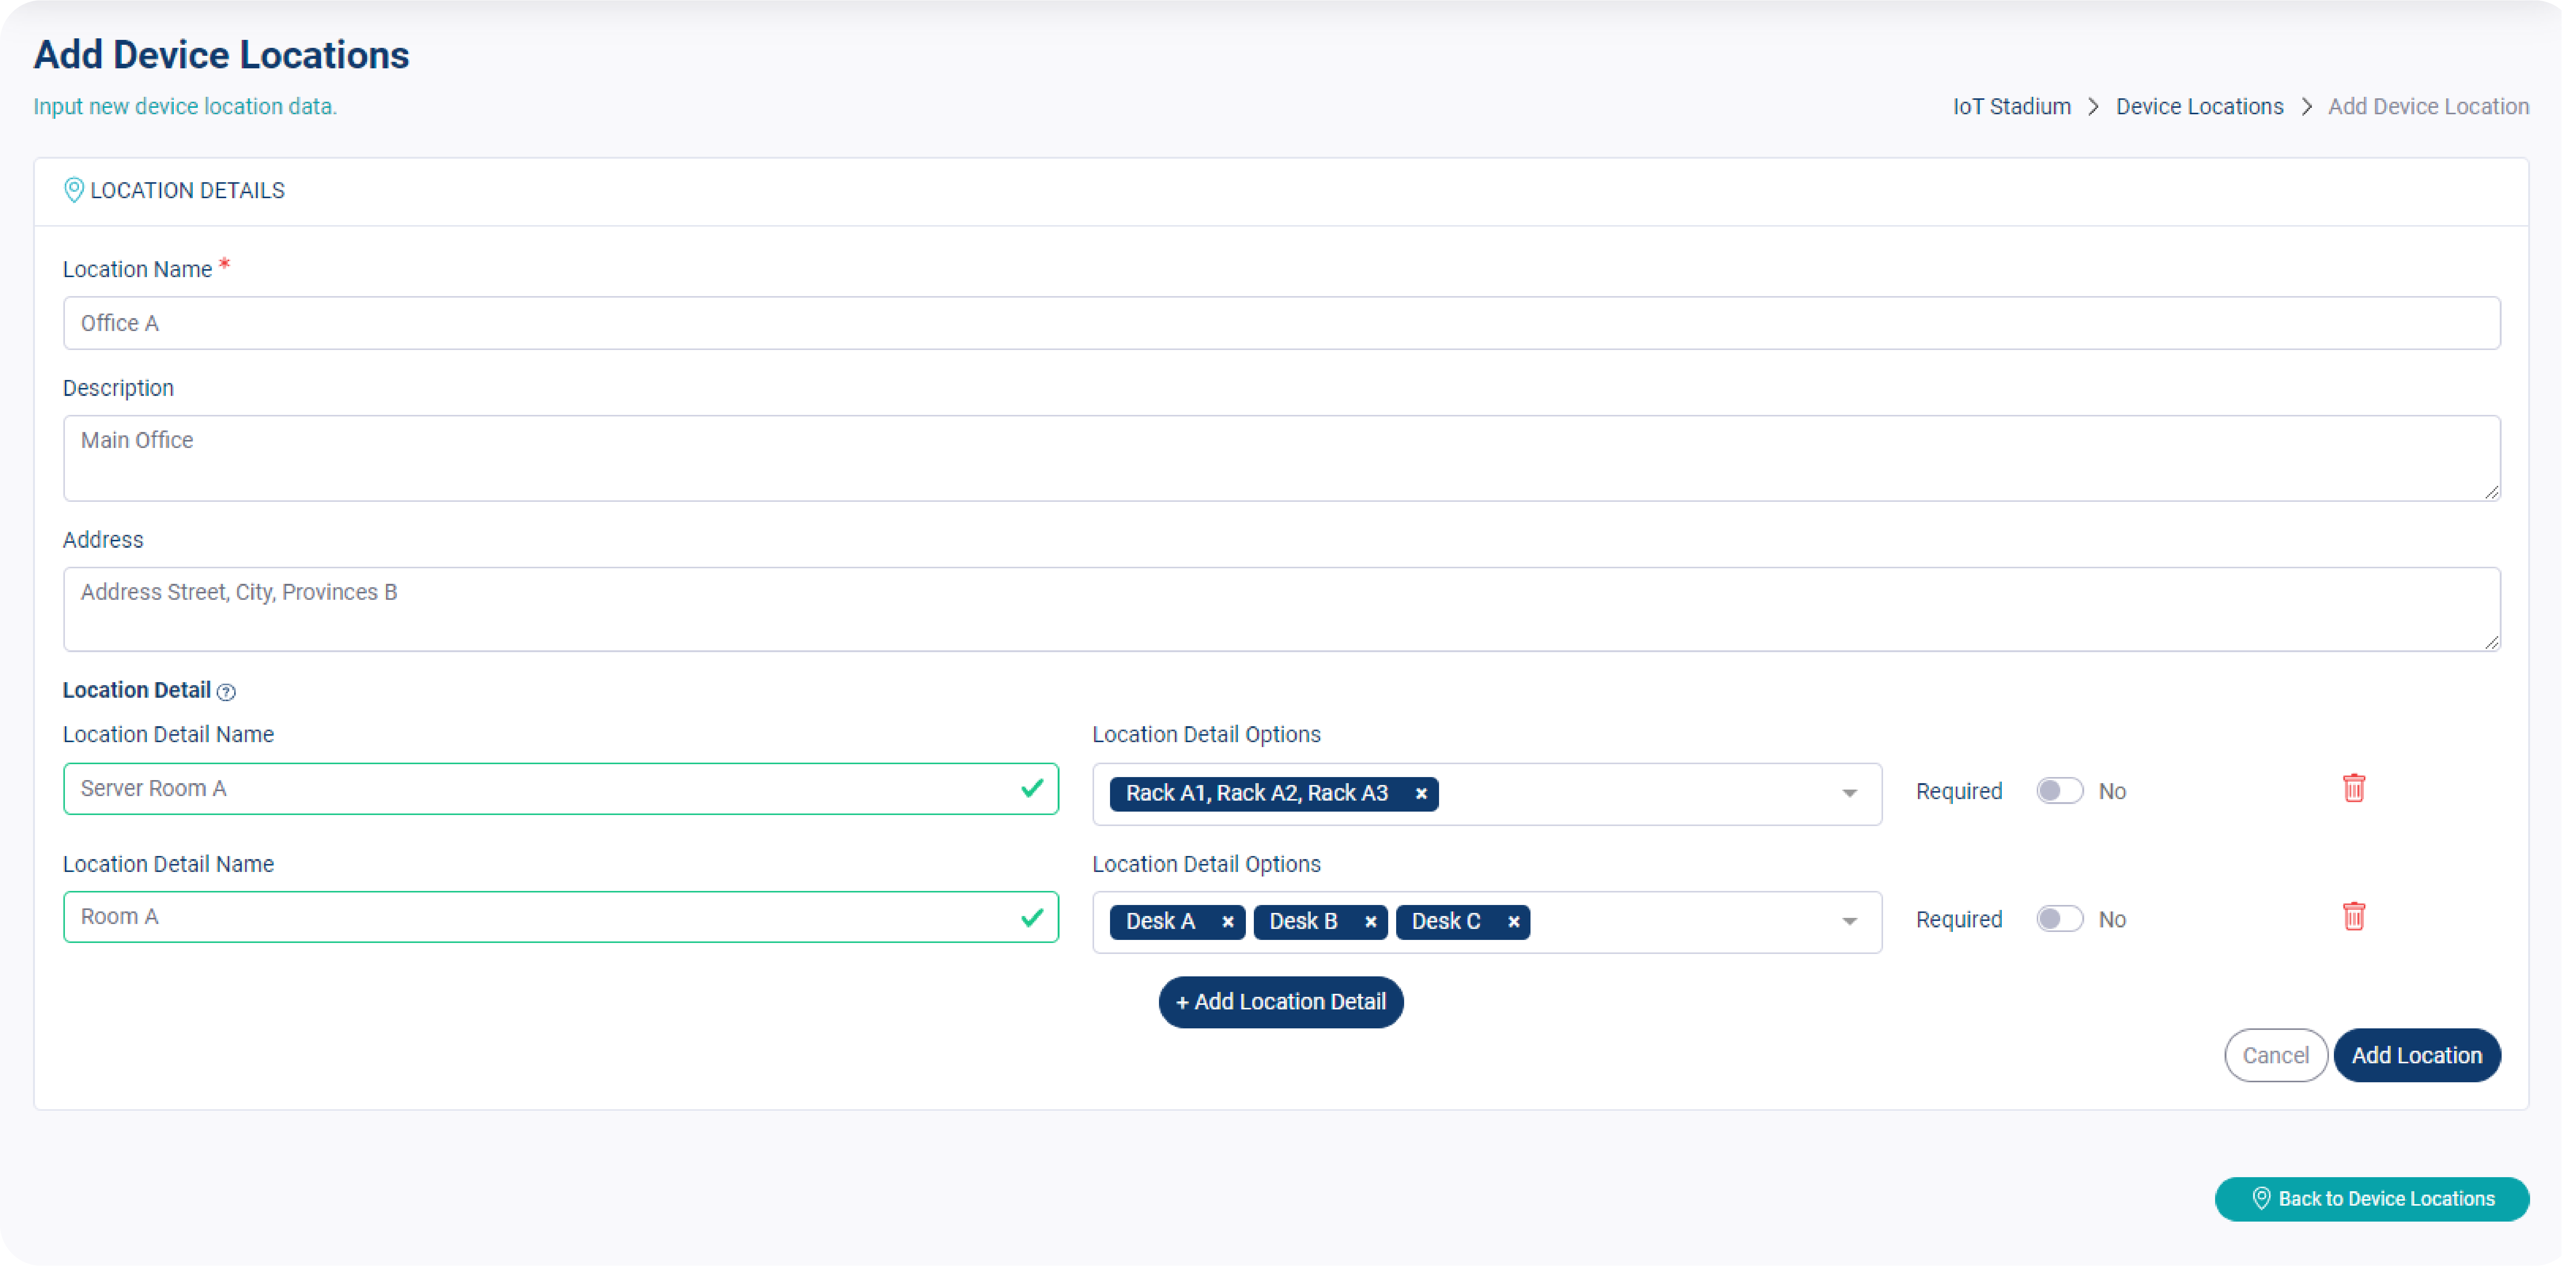Image resolution: width=2576 pixels, height=1266 pixels.
Task: Open Device Locations from the breadcrumb
Action: coord(2199,106)
